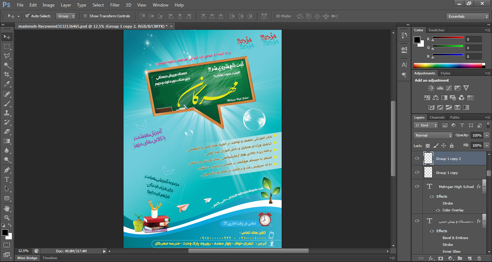Screen dimensions: 492x262
Task: Expand the Auto-Select Group dropdown
Action: [x=66, y=16]
